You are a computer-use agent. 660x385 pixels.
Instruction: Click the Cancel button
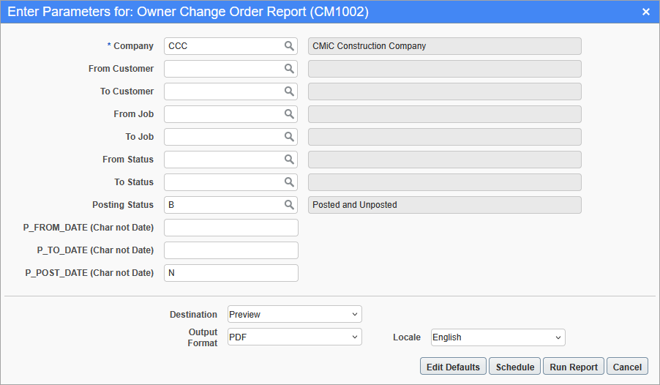627,367
